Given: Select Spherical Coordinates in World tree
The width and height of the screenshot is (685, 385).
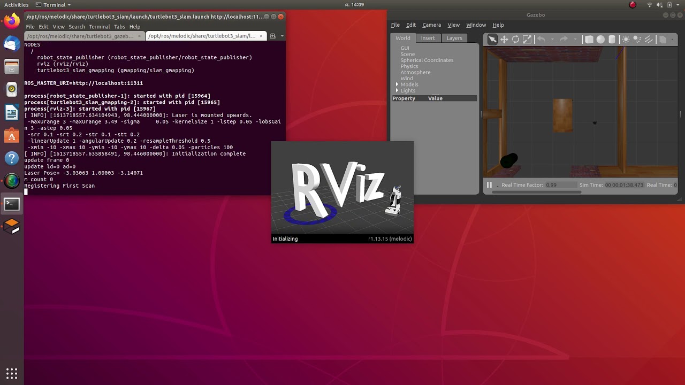Looking at the screenshot, I should click(427, 60).
